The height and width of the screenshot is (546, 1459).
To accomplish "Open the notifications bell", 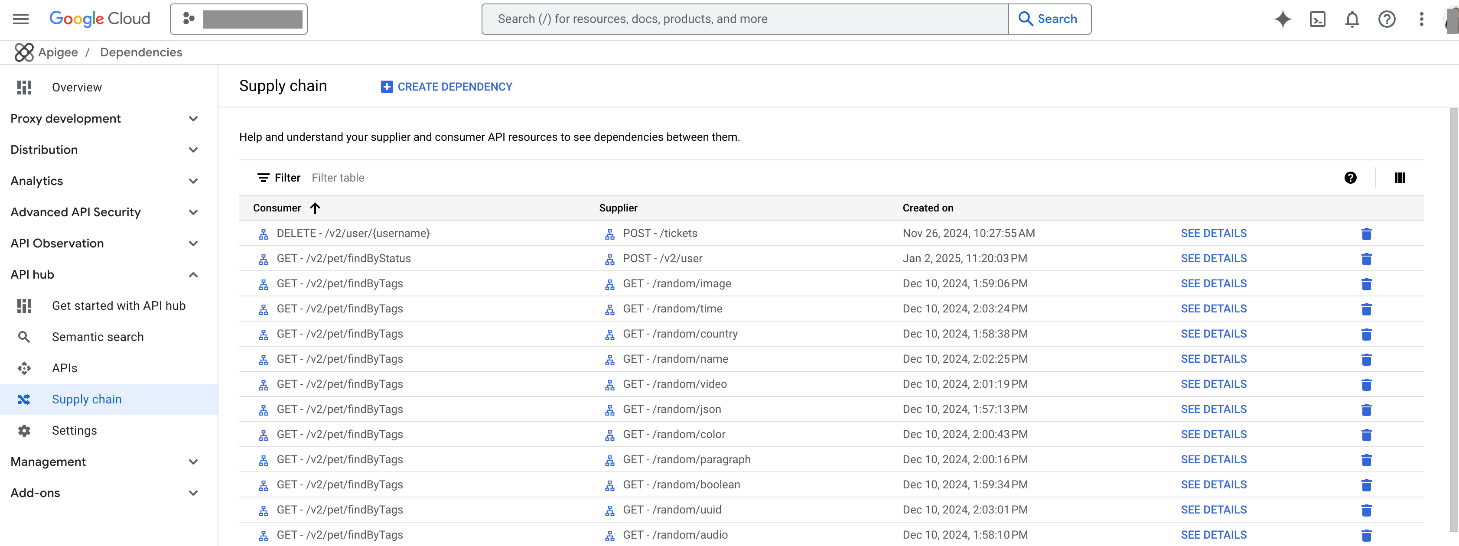I will click(x=1352, y=19).
